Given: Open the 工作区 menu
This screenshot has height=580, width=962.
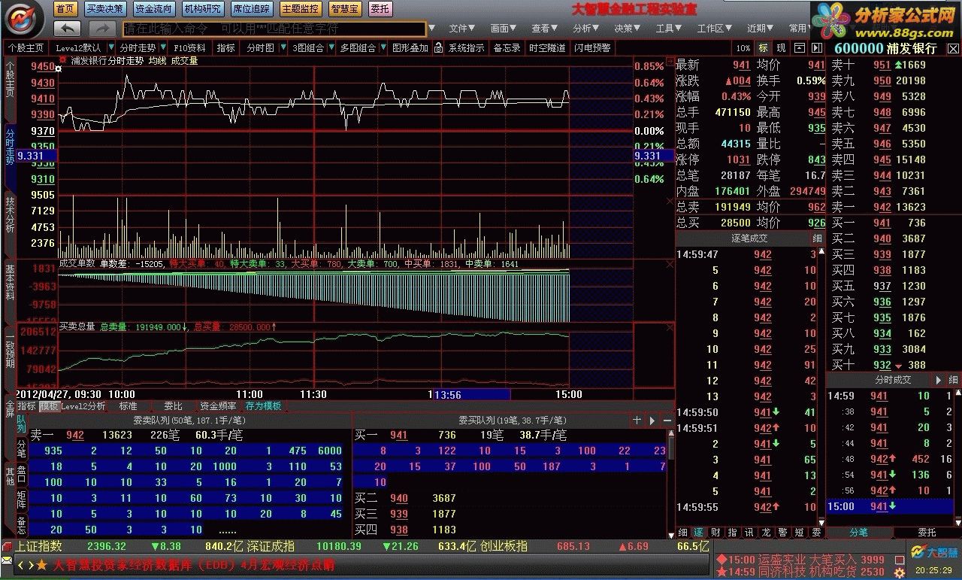Looking at the screenshot, I should (714, 29).
